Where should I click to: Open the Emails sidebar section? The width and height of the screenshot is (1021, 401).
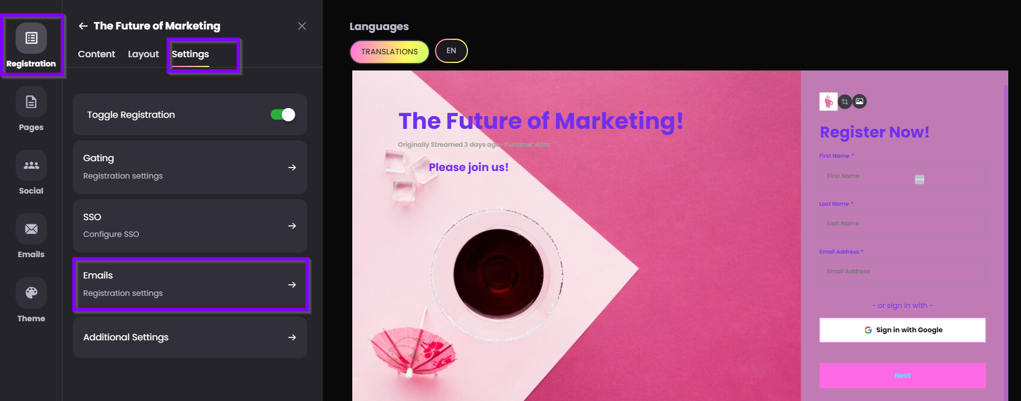31,237
